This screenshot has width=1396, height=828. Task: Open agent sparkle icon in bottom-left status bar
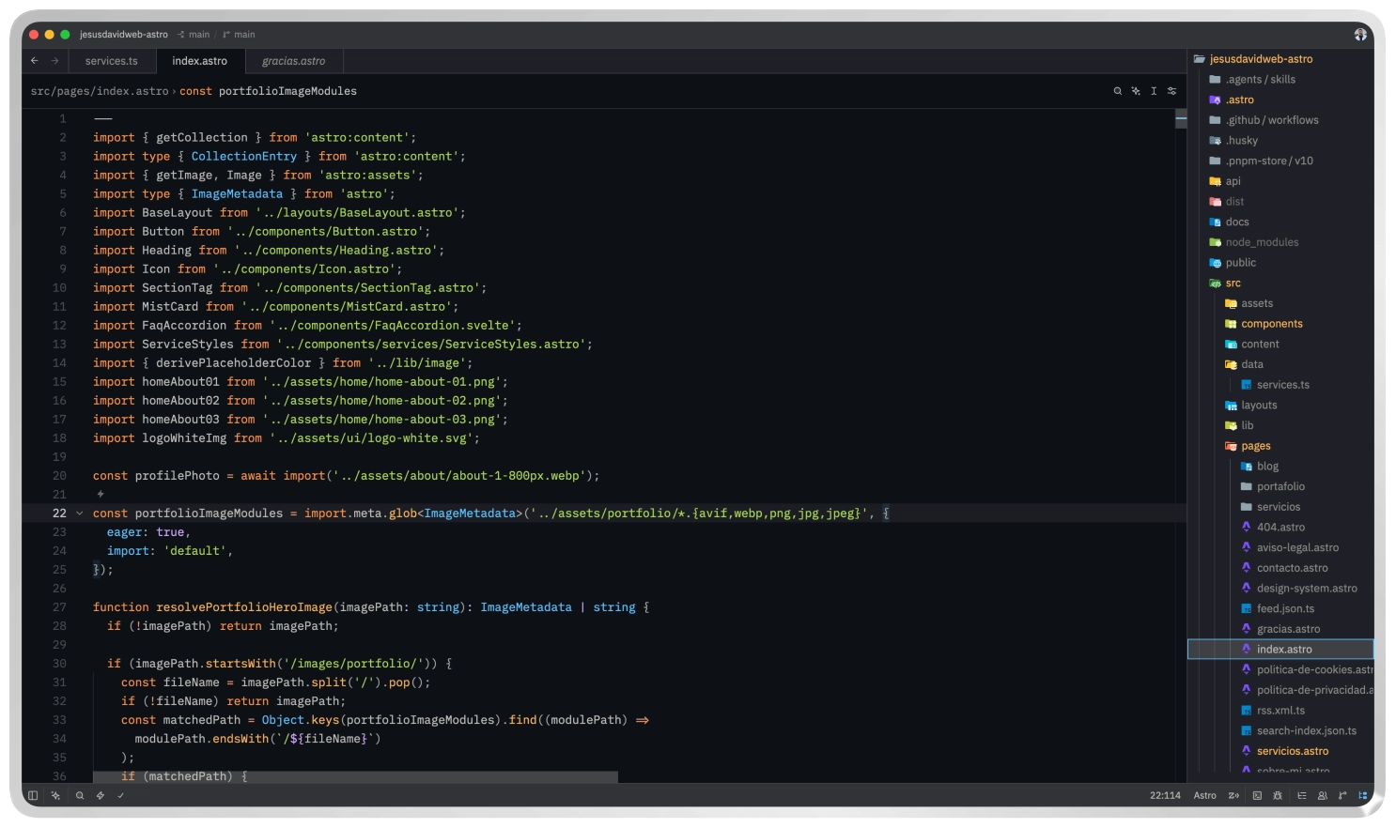coord(55,795)
